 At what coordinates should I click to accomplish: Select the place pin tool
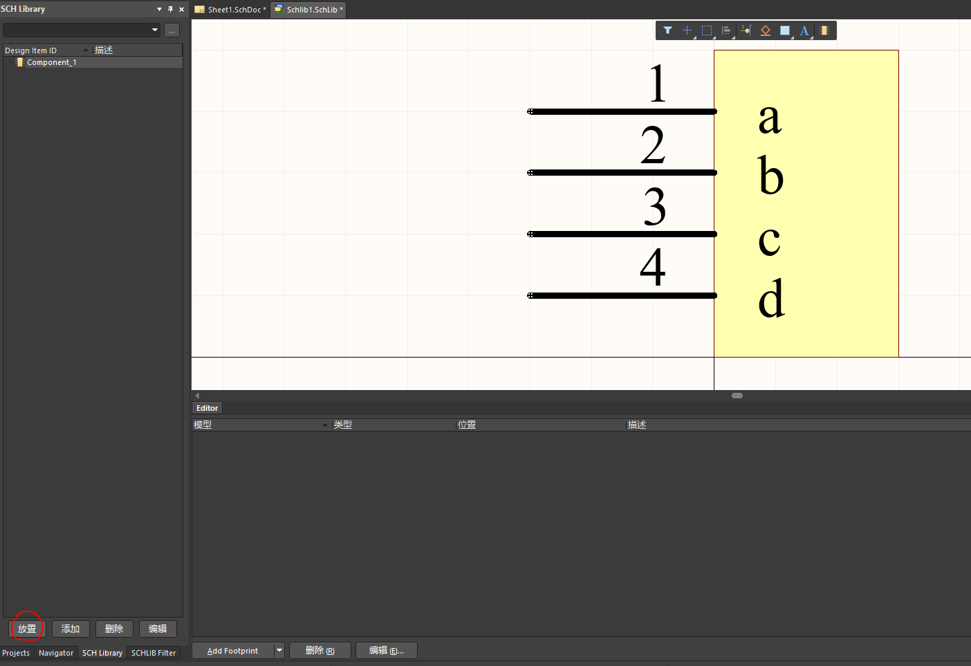746,30
